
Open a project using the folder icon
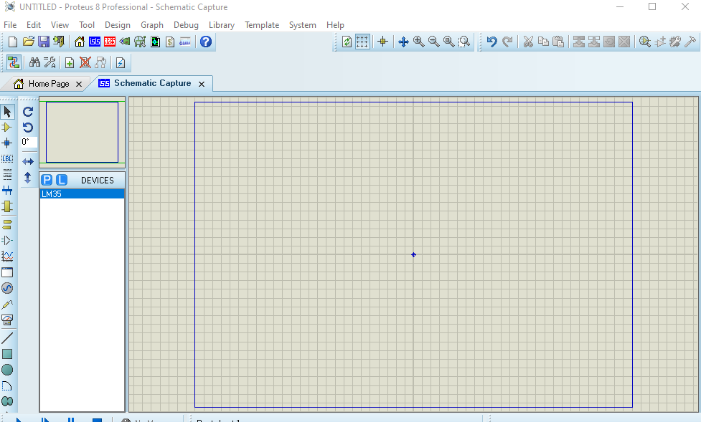point(28,42)
